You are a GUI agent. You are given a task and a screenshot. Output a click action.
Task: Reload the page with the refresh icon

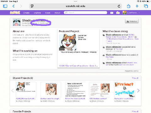click(119, 6)
